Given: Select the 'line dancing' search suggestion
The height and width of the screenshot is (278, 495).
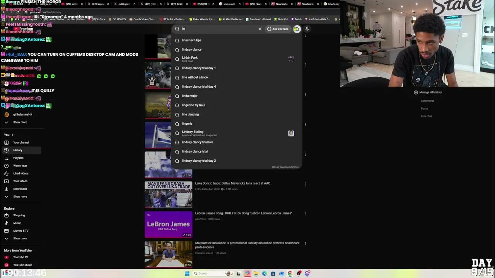Looking at the screenshot, I should coord(237,114).
